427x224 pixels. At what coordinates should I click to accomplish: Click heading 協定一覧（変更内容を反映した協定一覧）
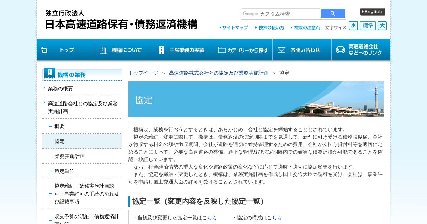199,201
